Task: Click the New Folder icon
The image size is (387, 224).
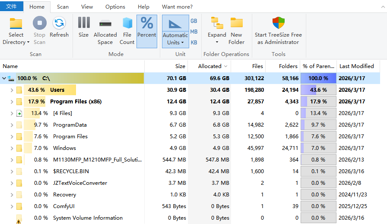Action: coord(236,24)
